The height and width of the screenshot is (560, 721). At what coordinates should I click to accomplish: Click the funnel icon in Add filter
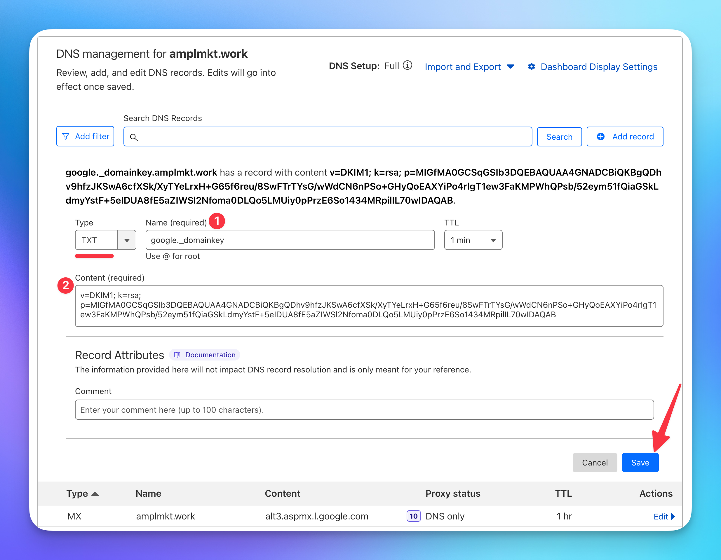[x=66, y=136]
